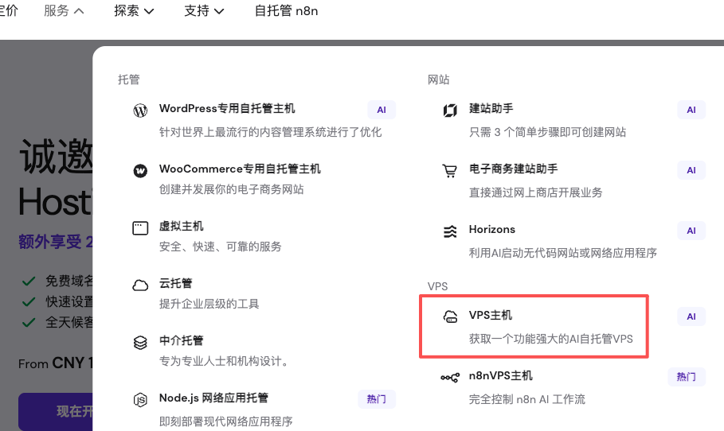Click the text 只需 3 个简单步骤即可创建网站
The image size is (724, 431).
click(548, 132)
